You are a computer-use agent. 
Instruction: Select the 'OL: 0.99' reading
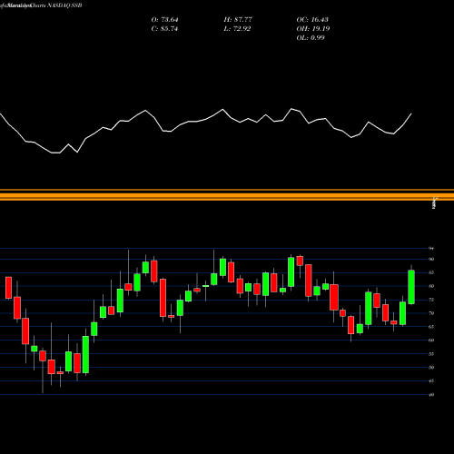tap(311, 38)
